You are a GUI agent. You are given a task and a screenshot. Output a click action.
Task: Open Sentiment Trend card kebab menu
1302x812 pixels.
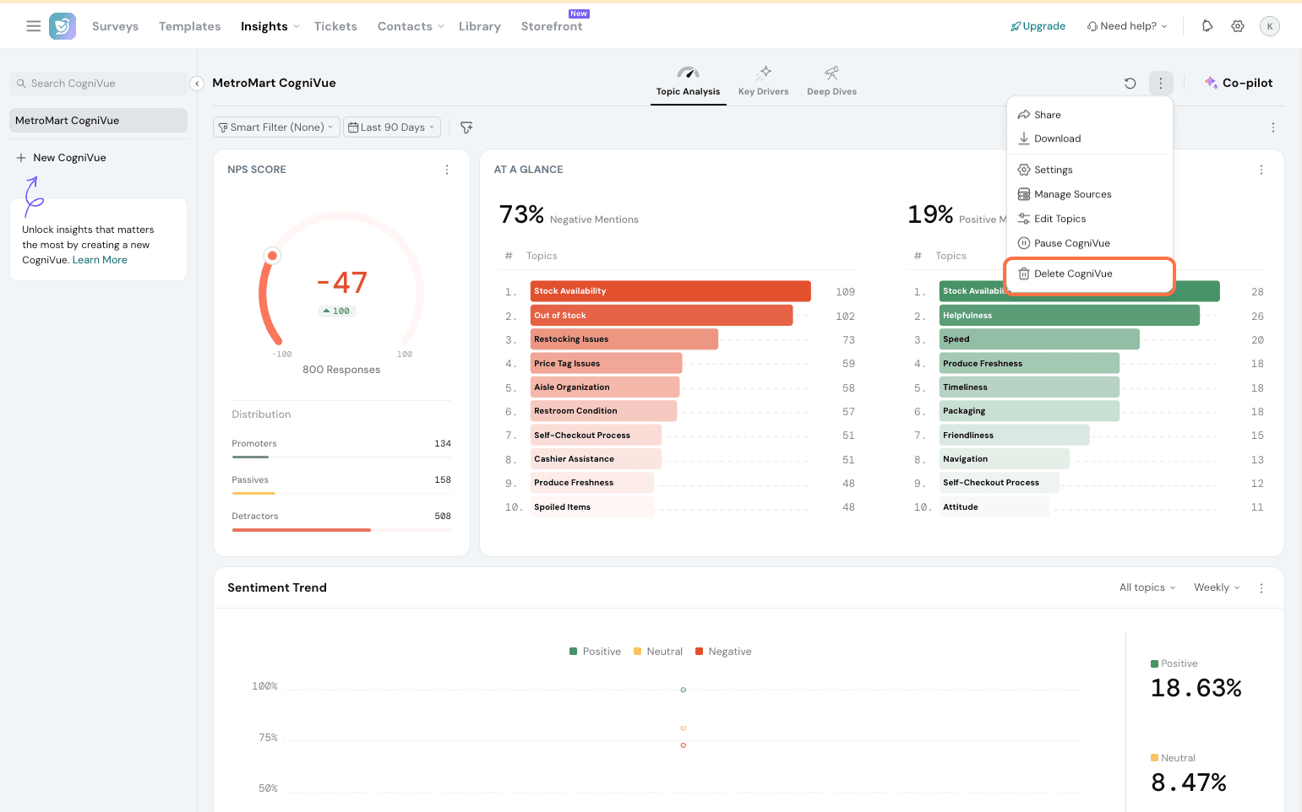pyautogui.click(x=1261, y=588)
